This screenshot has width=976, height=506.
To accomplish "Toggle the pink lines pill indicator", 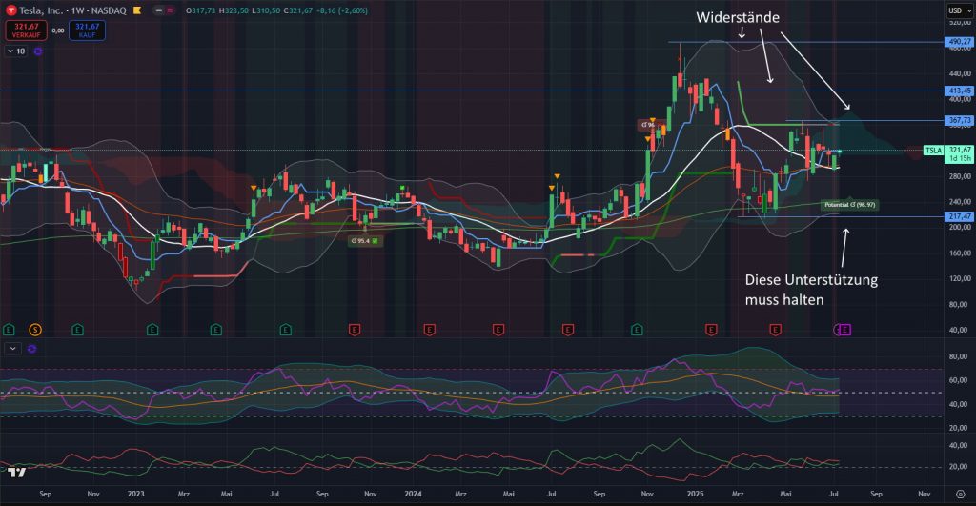I will coord(170,10).
